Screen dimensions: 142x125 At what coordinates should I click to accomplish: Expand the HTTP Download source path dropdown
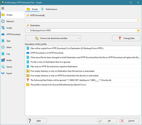click(x=28, y=21)
